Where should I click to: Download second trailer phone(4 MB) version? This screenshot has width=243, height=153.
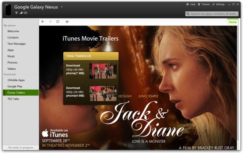point(75,96)
